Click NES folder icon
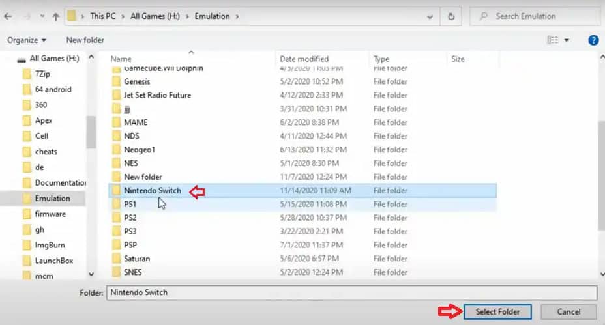Screen dimensions: 605x325 pos(116,163)
